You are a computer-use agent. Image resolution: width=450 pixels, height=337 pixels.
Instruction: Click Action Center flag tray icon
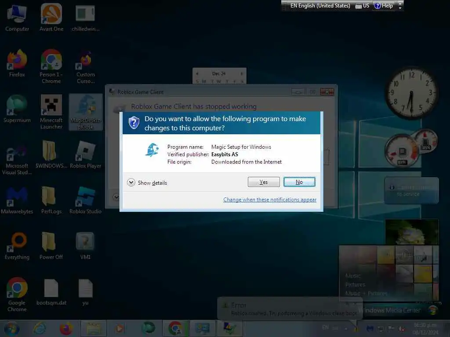pos(391,329)
